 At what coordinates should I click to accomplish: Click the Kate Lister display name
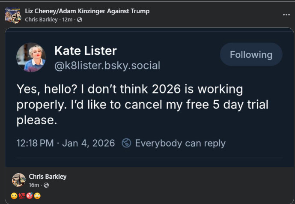pos(85,51)
